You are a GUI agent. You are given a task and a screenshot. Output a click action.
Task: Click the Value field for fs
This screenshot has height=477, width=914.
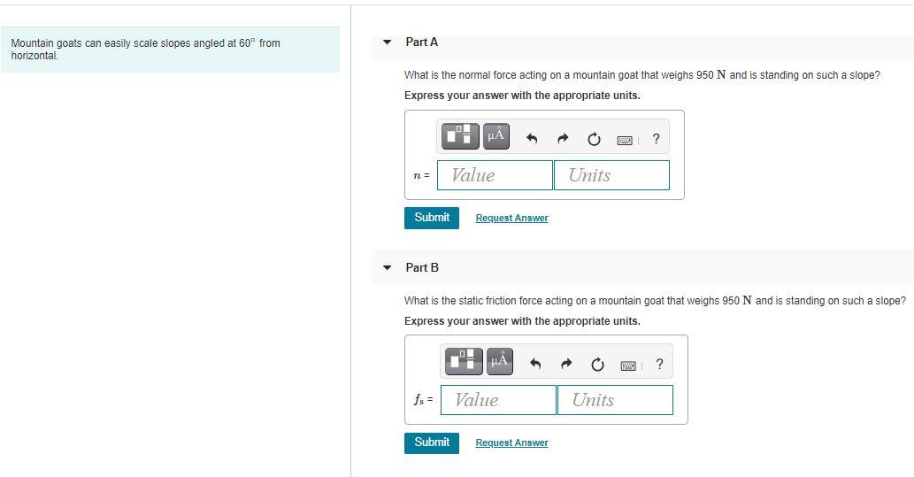tap(498, 400)
